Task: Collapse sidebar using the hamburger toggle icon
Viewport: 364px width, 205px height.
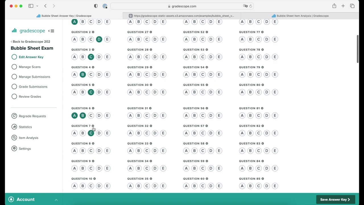Action: (x=51, y=31)
